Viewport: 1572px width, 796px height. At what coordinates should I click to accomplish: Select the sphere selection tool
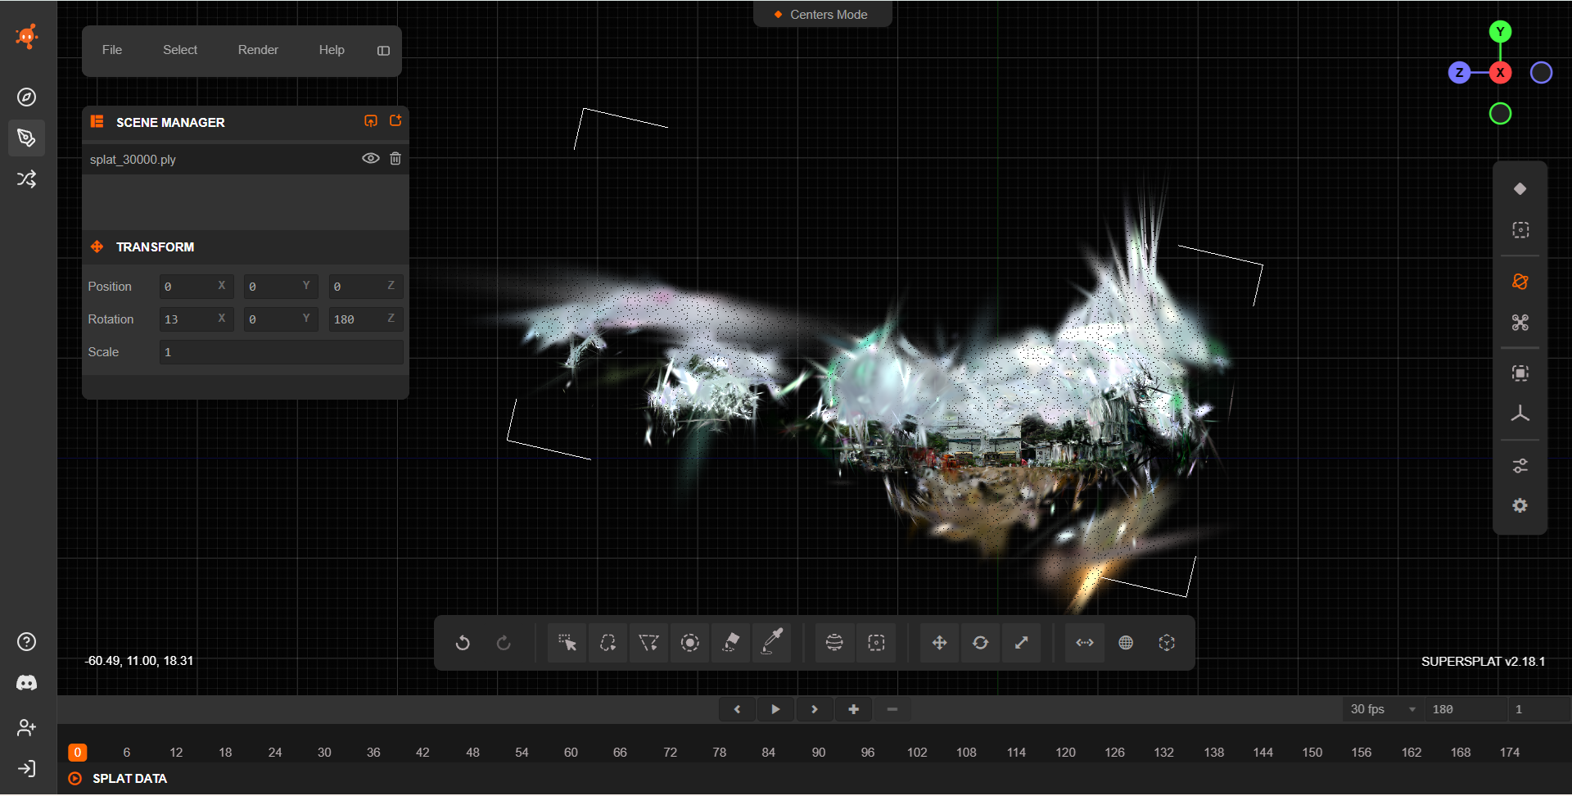(834, 643)
